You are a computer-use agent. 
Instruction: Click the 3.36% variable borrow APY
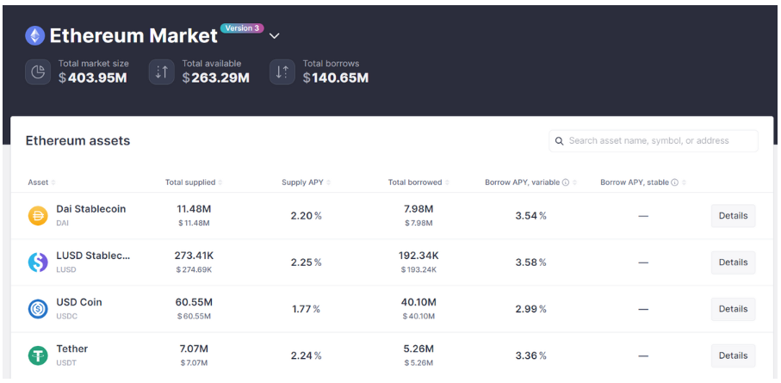pos(531,355)
